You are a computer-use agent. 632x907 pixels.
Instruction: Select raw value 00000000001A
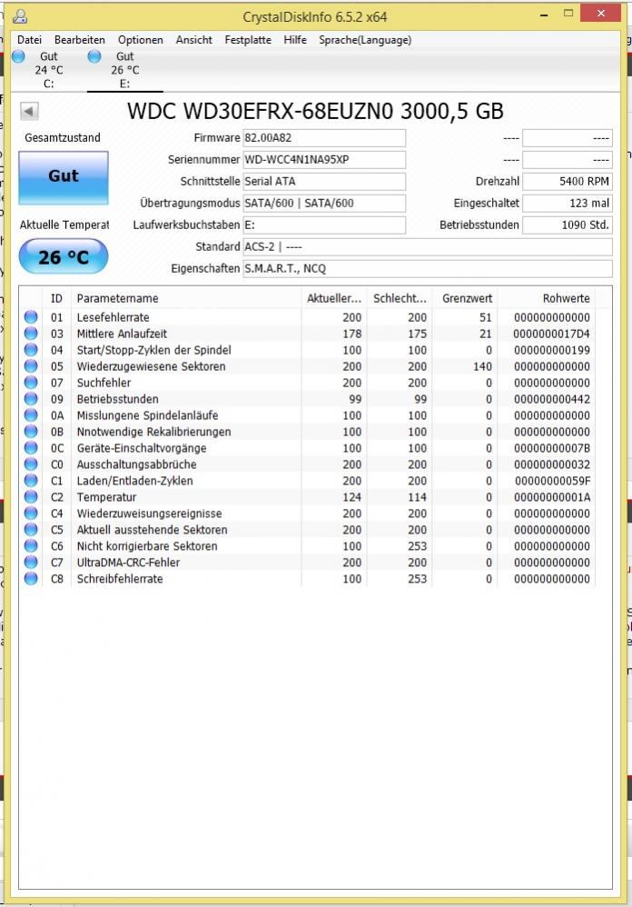[552, 497]
